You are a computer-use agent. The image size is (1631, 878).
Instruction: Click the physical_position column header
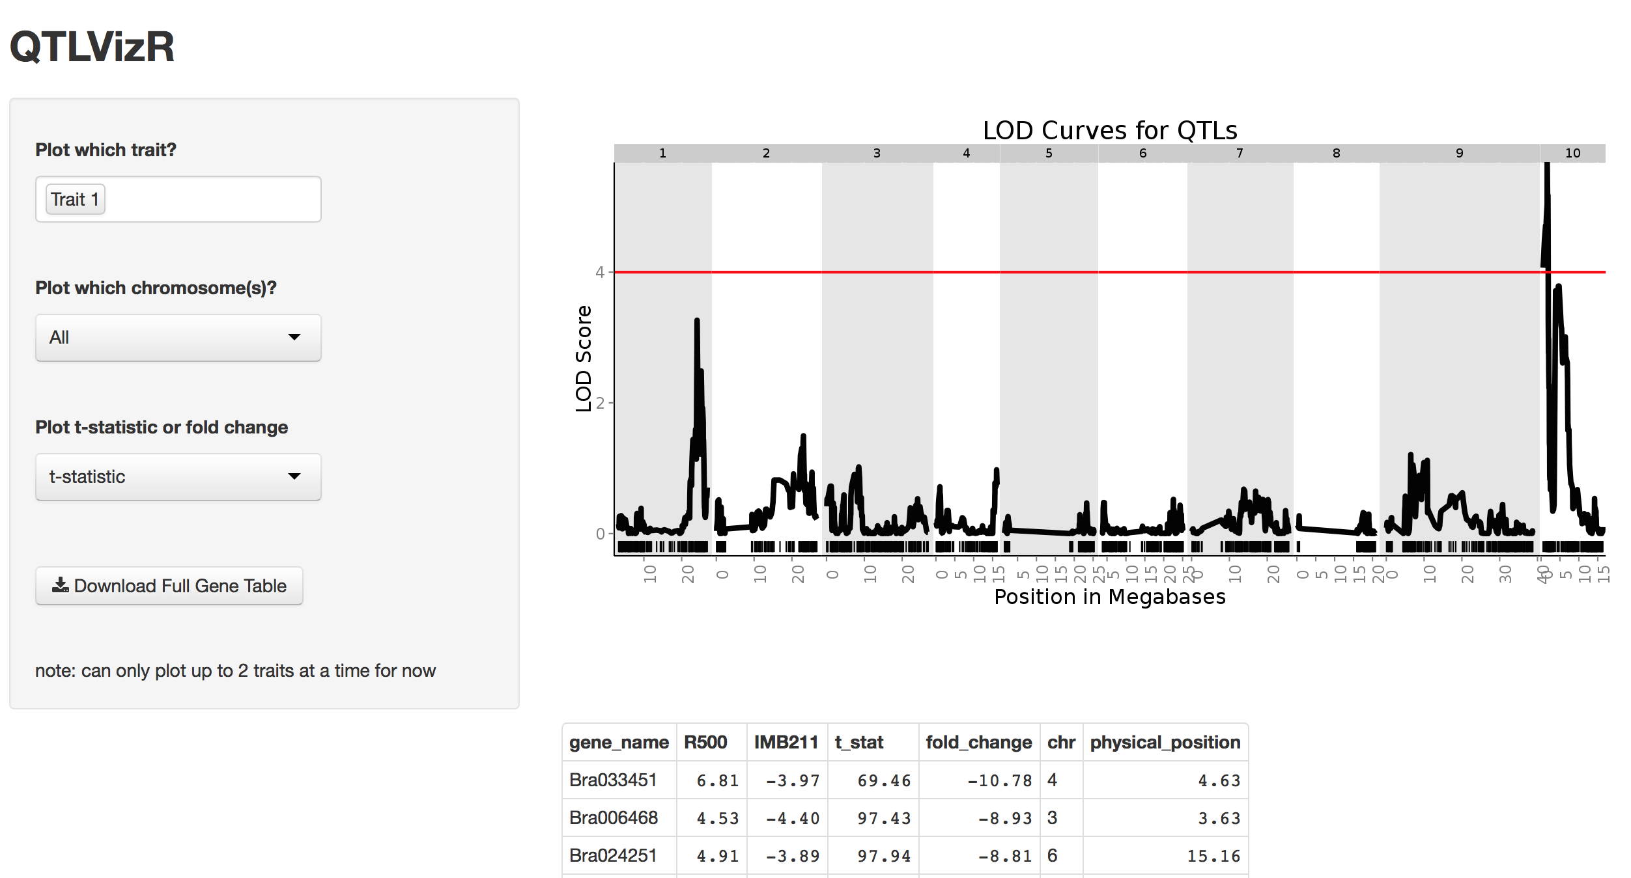tap(1165, 742)
